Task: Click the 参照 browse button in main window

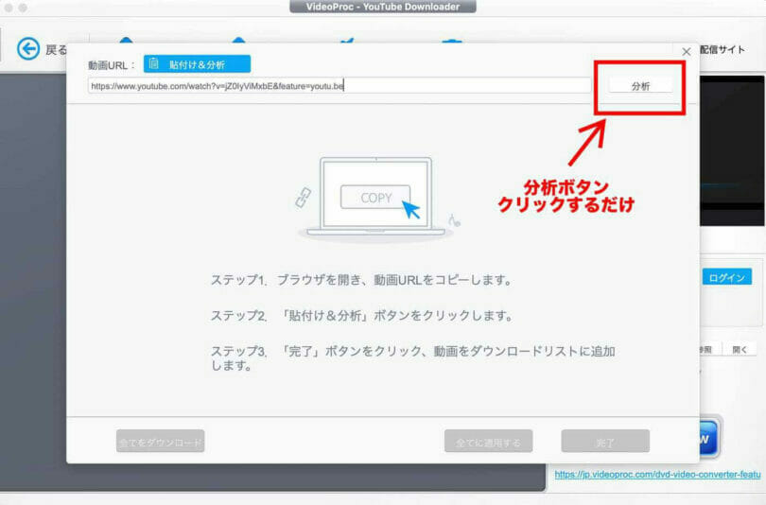Action: tap(706, 350)
